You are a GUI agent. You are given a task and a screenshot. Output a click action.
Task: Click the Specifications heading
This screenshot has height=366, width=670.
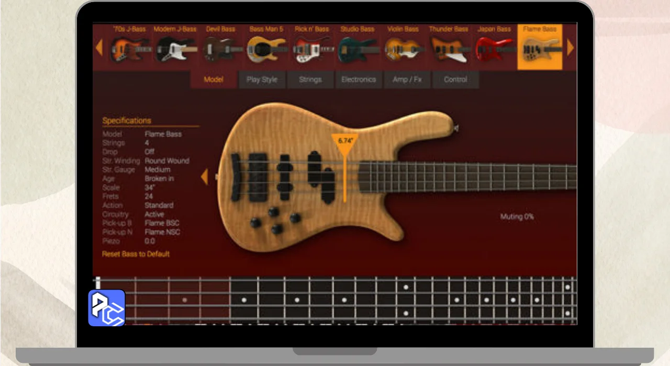coord(127,120)
